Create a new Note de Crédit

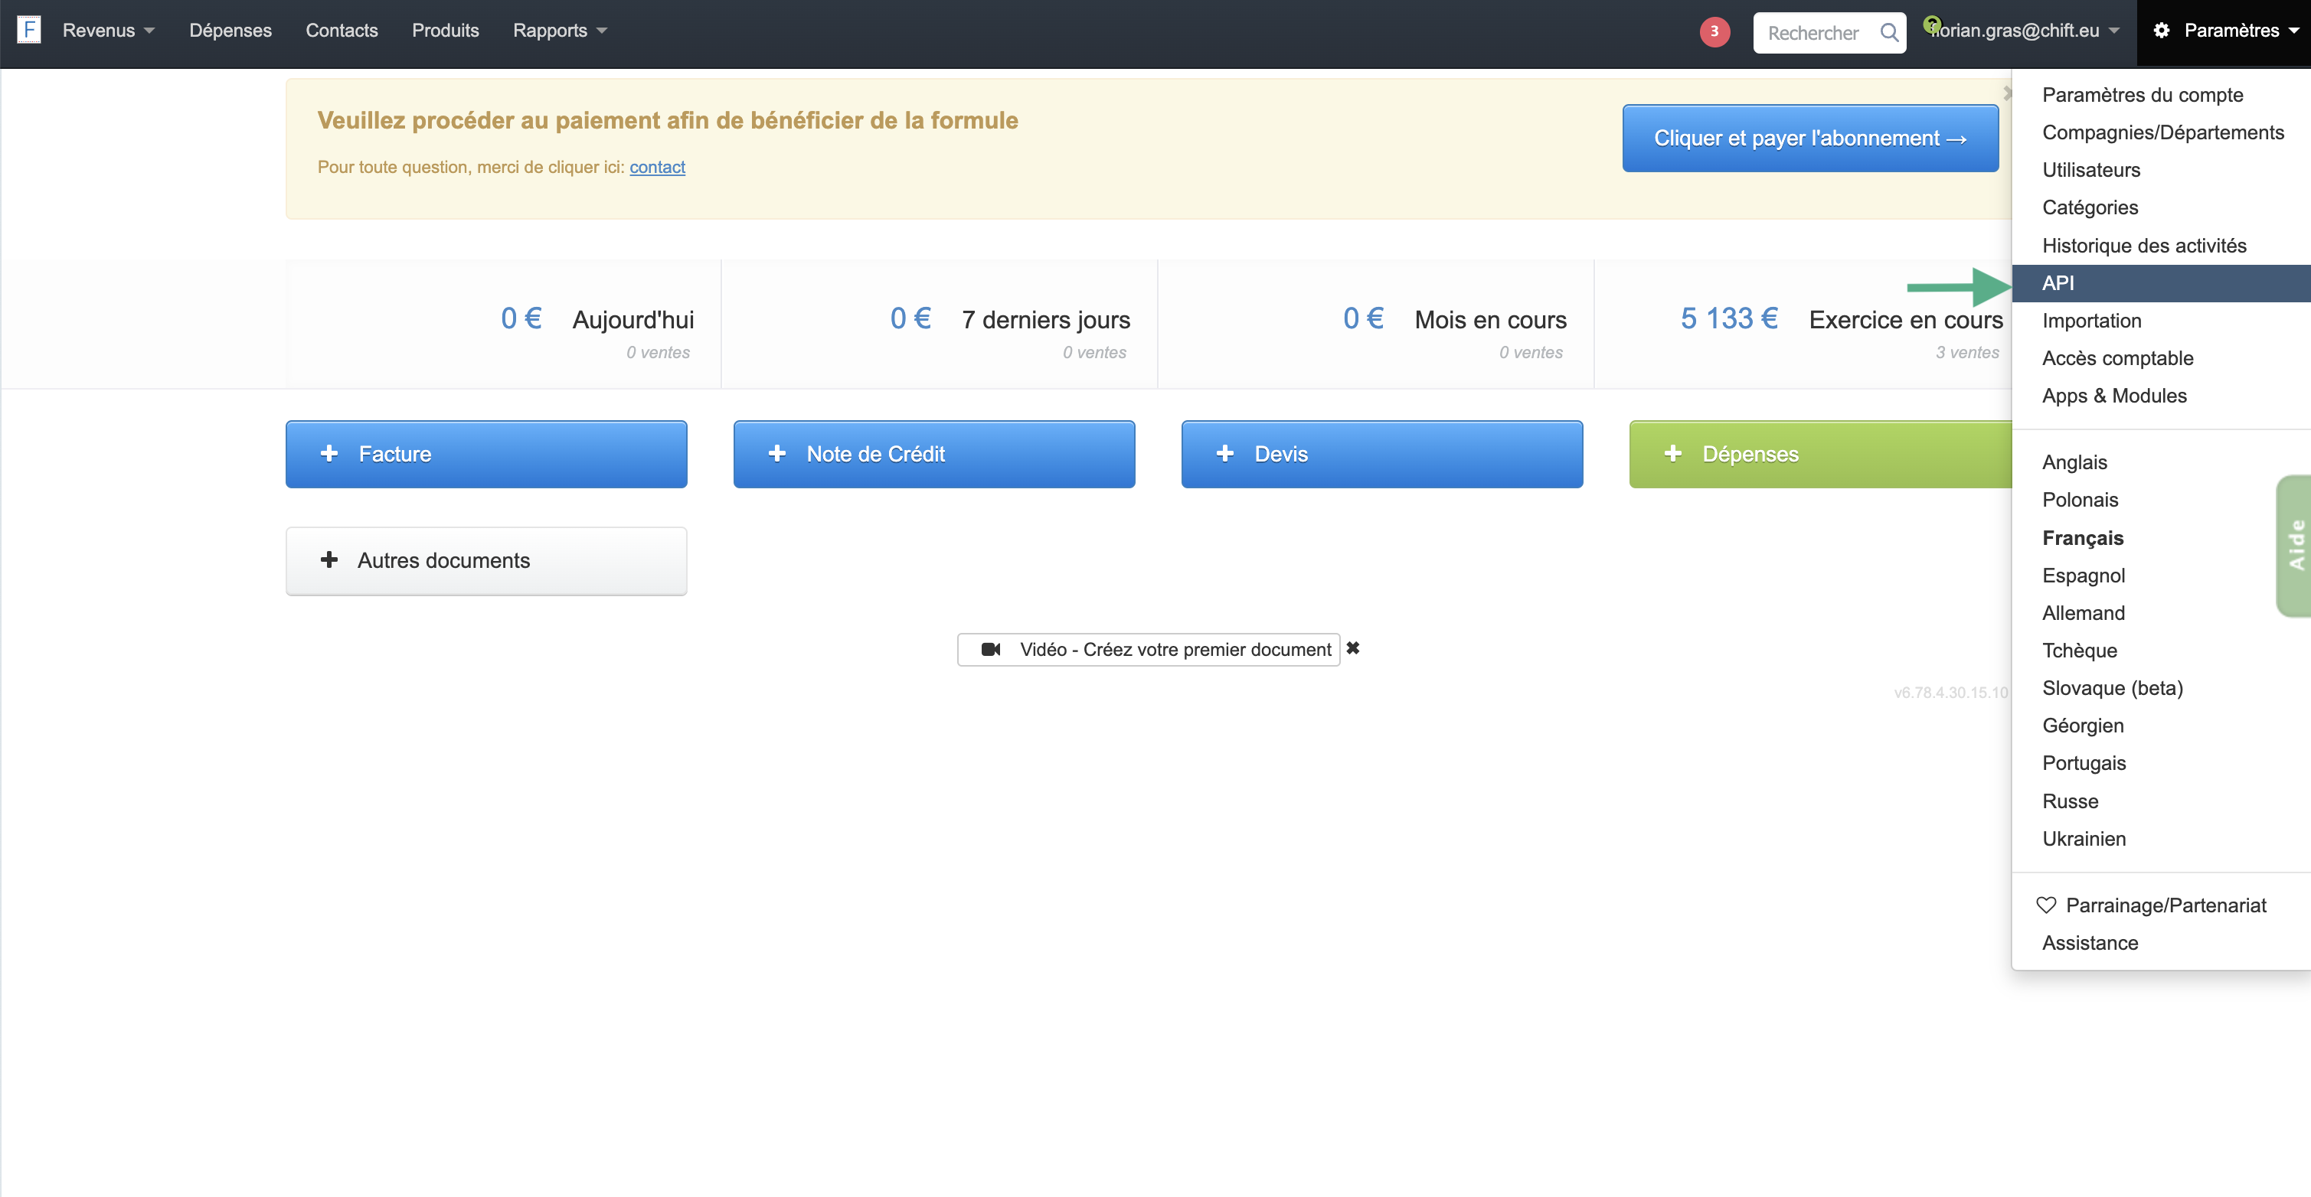pos(933,454)
